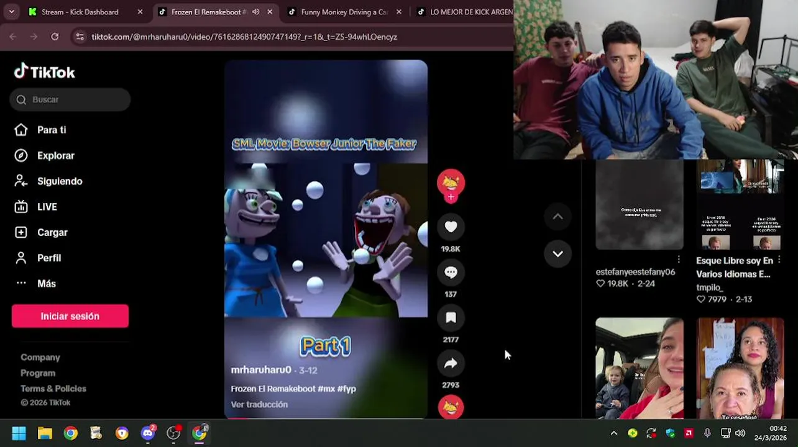Click the Frozen video player
This screenshot has width=798, height=447.
tap(326, 239)
